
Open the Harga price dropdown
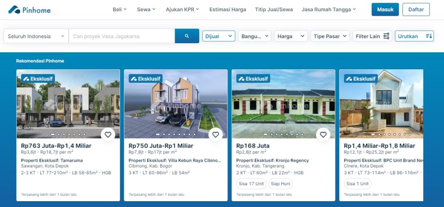pos(291,36)
